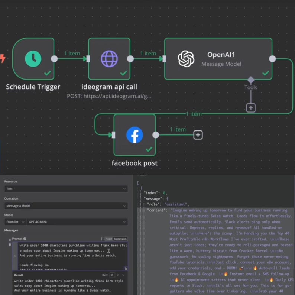The image size is (295, 295).
Task: Click the facebook post node label
Action: pyautogui.click(x=134, y=163)
